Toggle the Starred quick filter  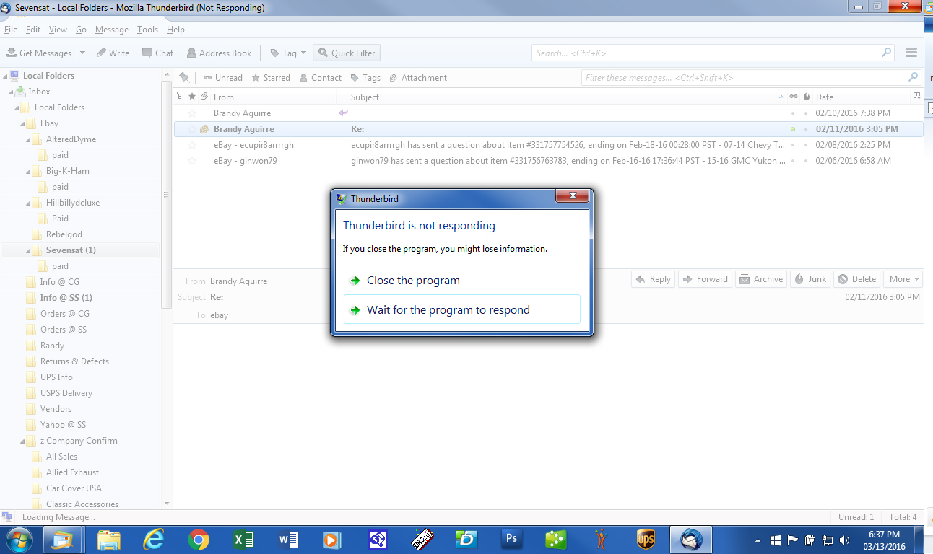271,77
